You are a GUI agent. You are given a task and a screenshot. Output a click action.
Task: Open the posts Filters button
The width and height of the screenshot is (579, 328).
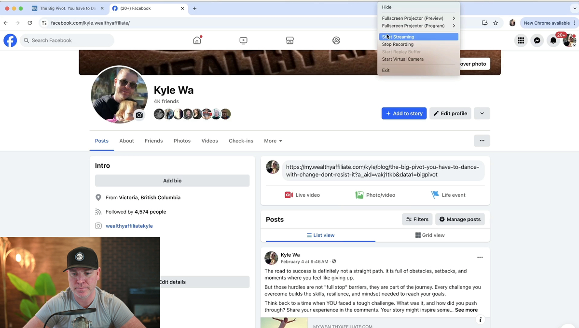tap(417, 219)
